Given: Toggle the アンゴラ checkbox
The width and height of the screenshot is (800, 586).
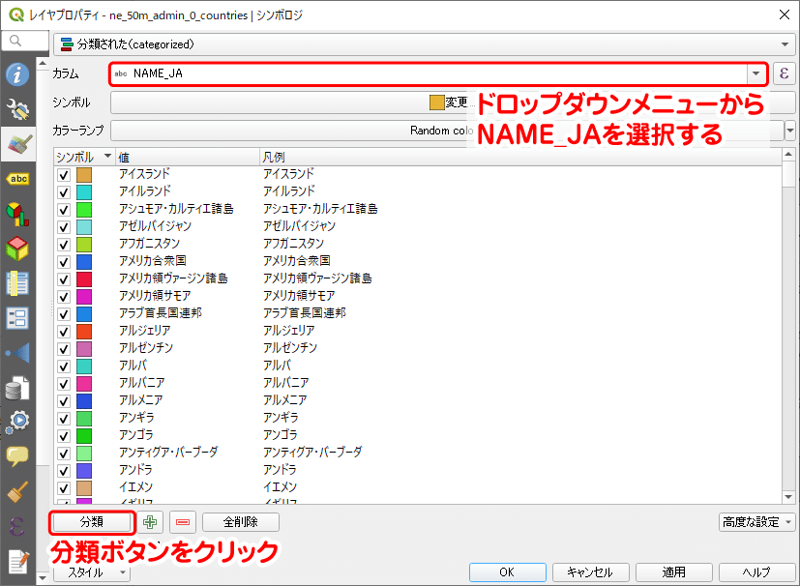Looking at the screenshot, I should point(63,435).
